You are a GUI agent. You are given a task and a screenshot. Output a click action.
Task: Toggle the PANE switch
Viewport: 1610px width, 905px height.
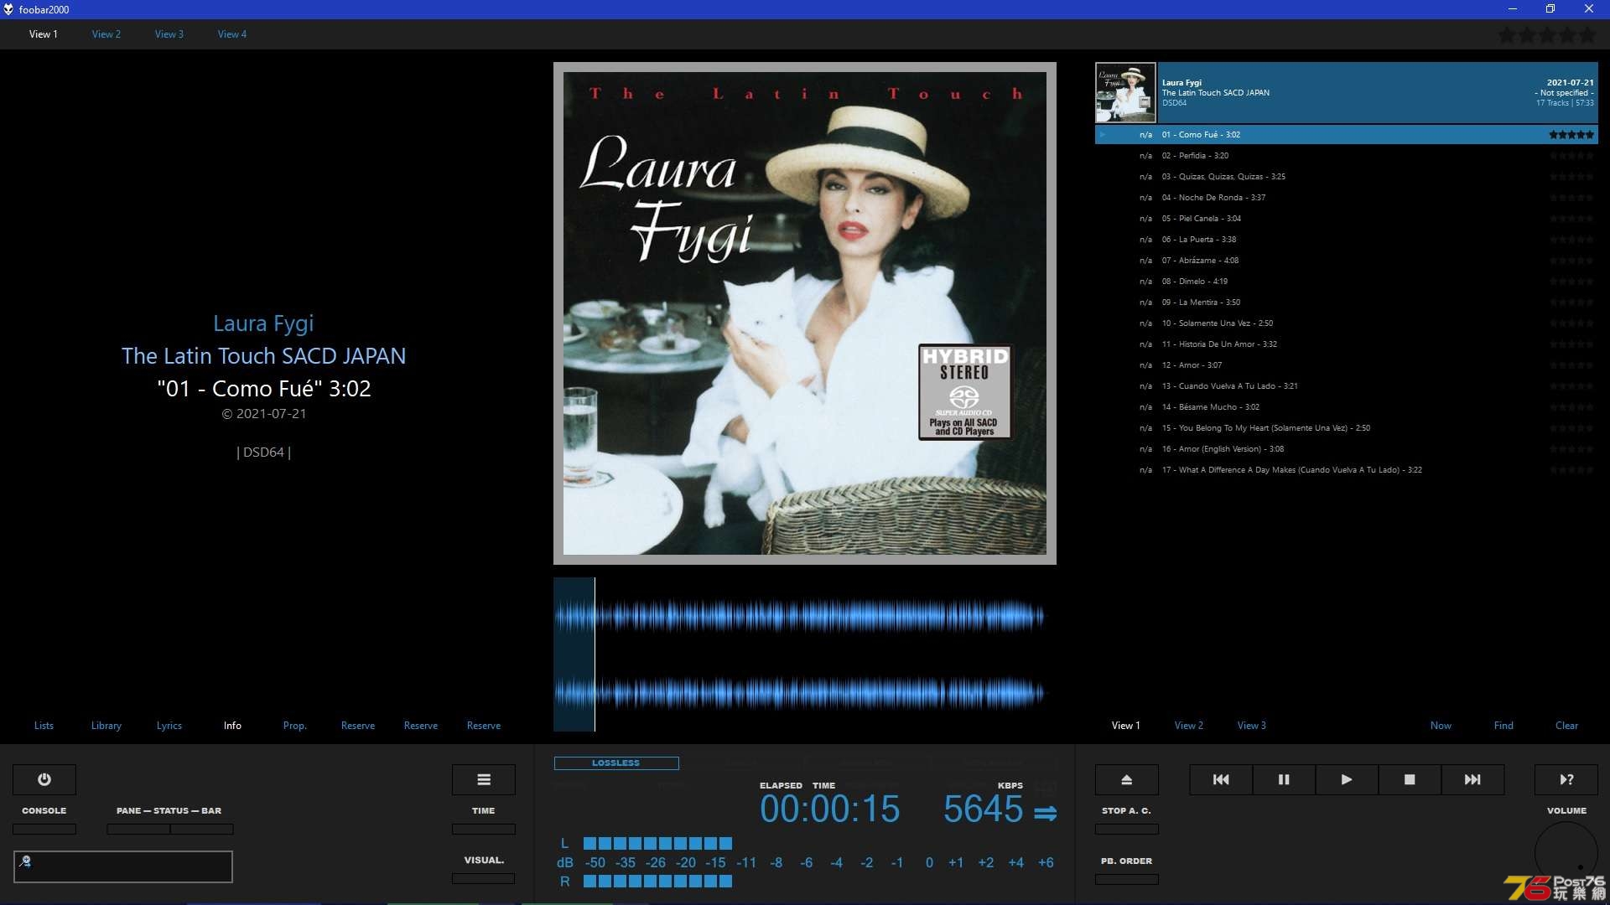point(138,829)
